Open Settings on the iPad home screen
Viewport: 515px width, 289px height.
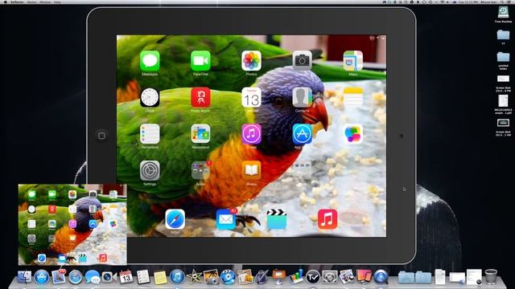click(150, 171)
